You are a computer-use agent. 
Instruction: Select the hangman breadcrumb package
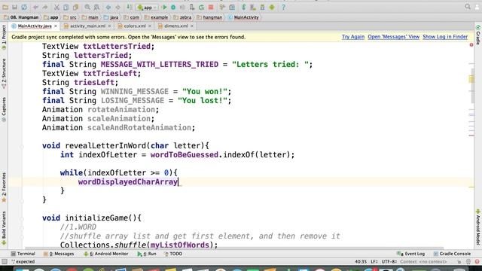pyautogui.click(x=209, y=17)
